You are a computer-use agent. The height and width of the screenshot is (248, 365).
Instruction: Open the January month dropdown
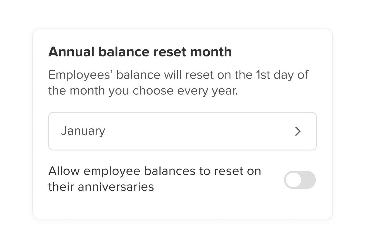(182, 131)
